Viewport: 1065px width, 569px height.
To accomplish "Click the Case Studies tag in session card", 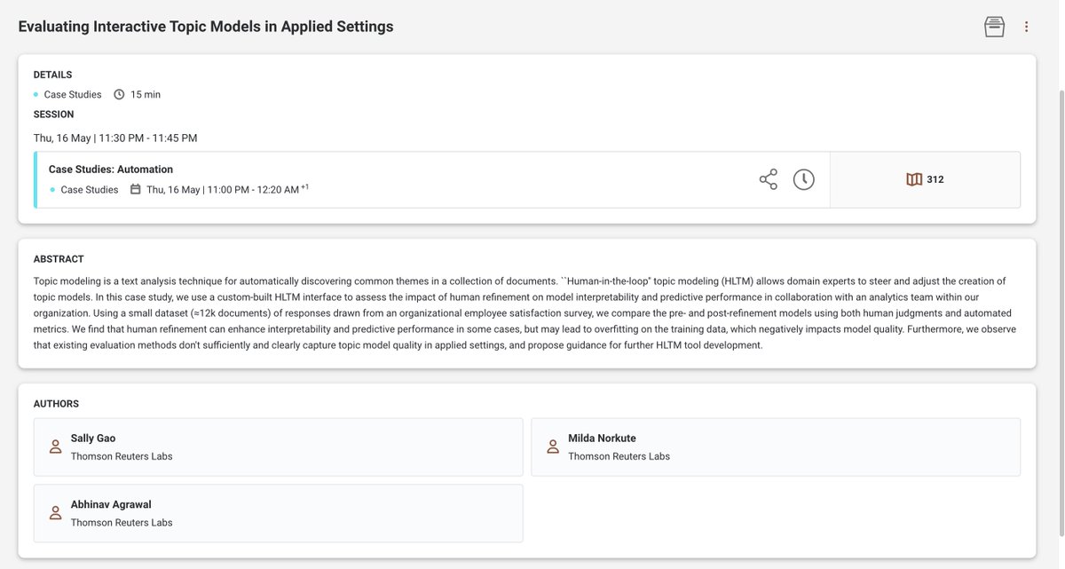I will coord(90,190).
